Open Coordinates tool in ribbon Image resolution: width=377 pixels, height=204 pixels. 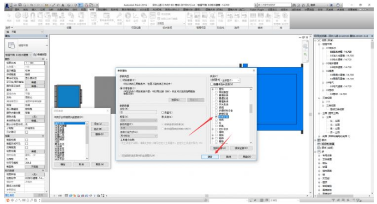click(136, 17)
